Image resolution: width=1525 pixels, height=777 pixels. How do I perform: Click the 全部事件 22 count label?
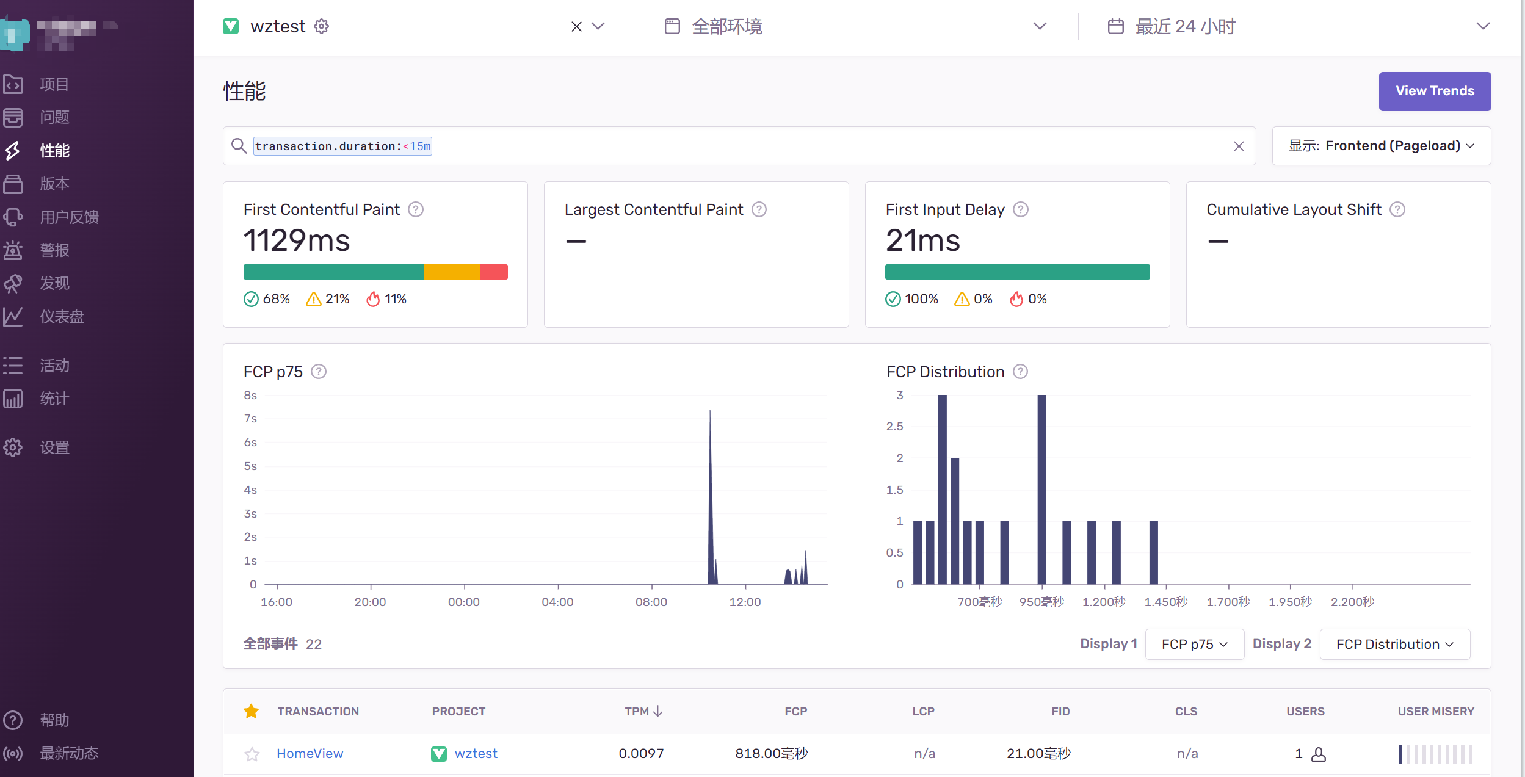282,644
